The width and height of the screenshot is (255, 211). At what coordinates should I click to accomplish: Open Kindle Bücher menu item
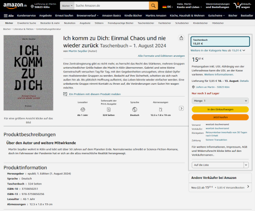pyautogui.click(x=133, y=16)
